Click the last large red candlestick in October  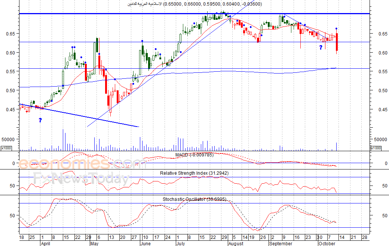(337, 42)
